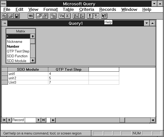Image resolution: width=164 pixels, height=137 pixels.
Task: Toggle the Show/Hide Criteria toolbar button
Action: (45, 16)
